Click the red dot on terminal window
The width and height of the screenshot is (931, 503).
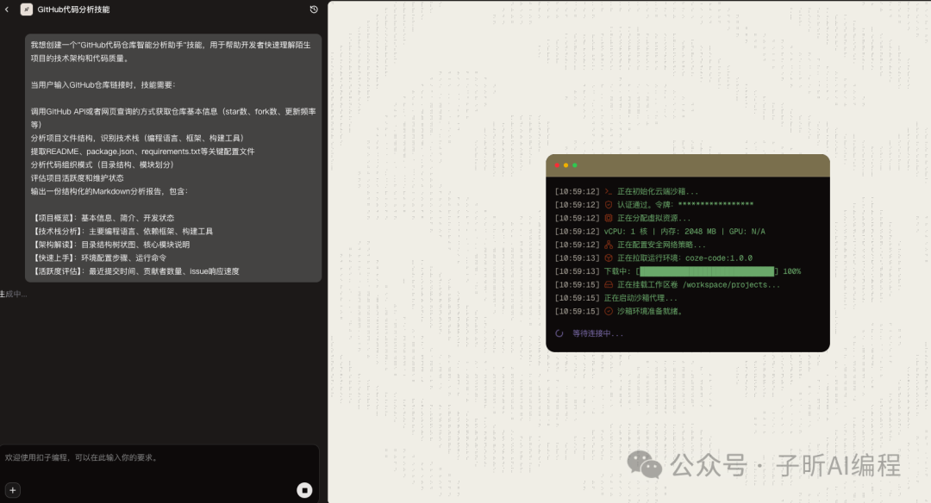point(557,165)
